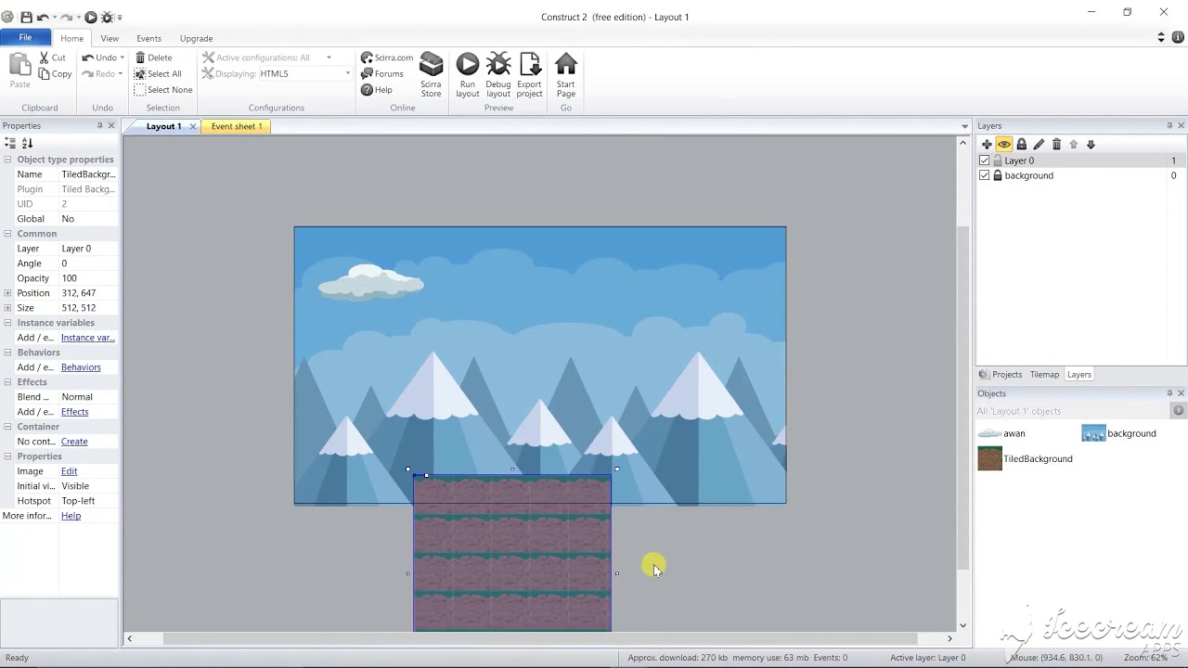The height and width of the screenshot is (668, 1188).
Task: Rename layer using the pencil icon
Action: [x=1039, y=145]
